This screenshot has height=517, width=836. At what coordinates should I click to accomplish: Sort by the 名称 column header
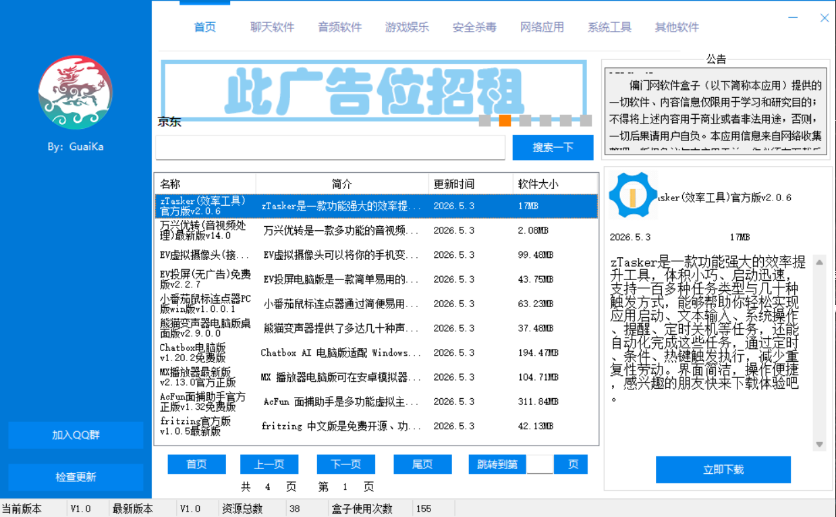[205, 184]
